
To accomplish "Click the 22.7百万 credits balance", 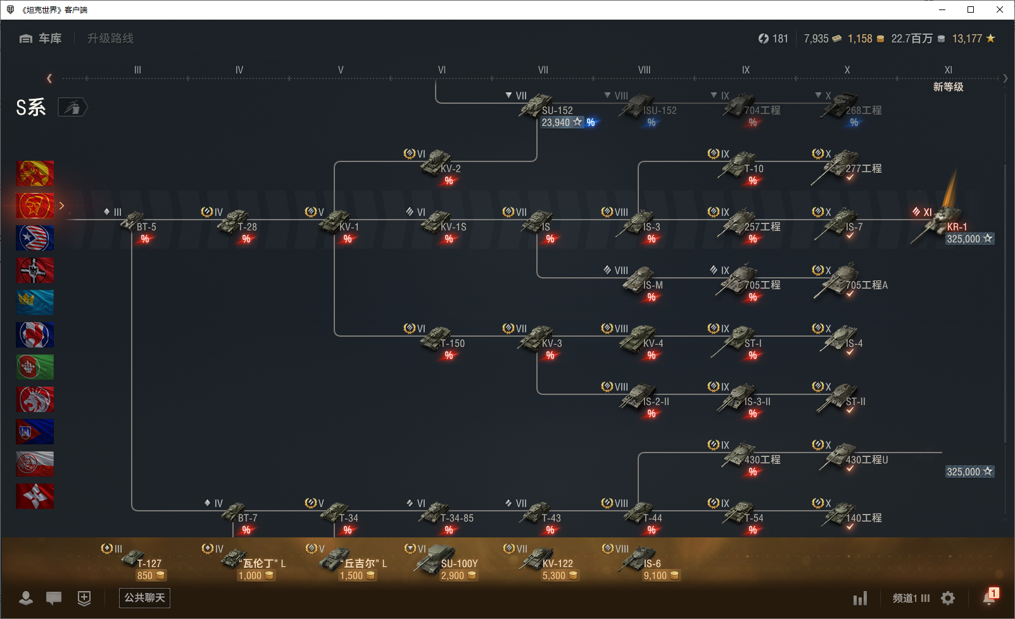I will point(918,39).
